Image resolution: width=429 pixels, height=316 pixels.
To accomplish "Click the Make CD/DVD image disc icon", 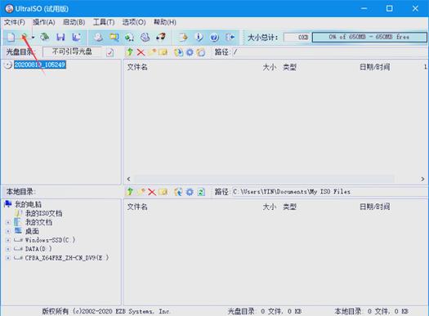I will tap(99, 37).
